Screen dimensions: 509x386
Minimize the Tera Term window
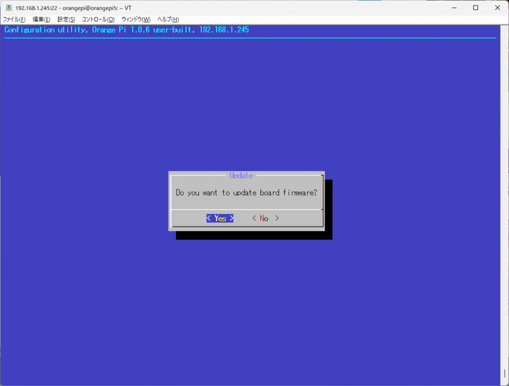[454, 8]
